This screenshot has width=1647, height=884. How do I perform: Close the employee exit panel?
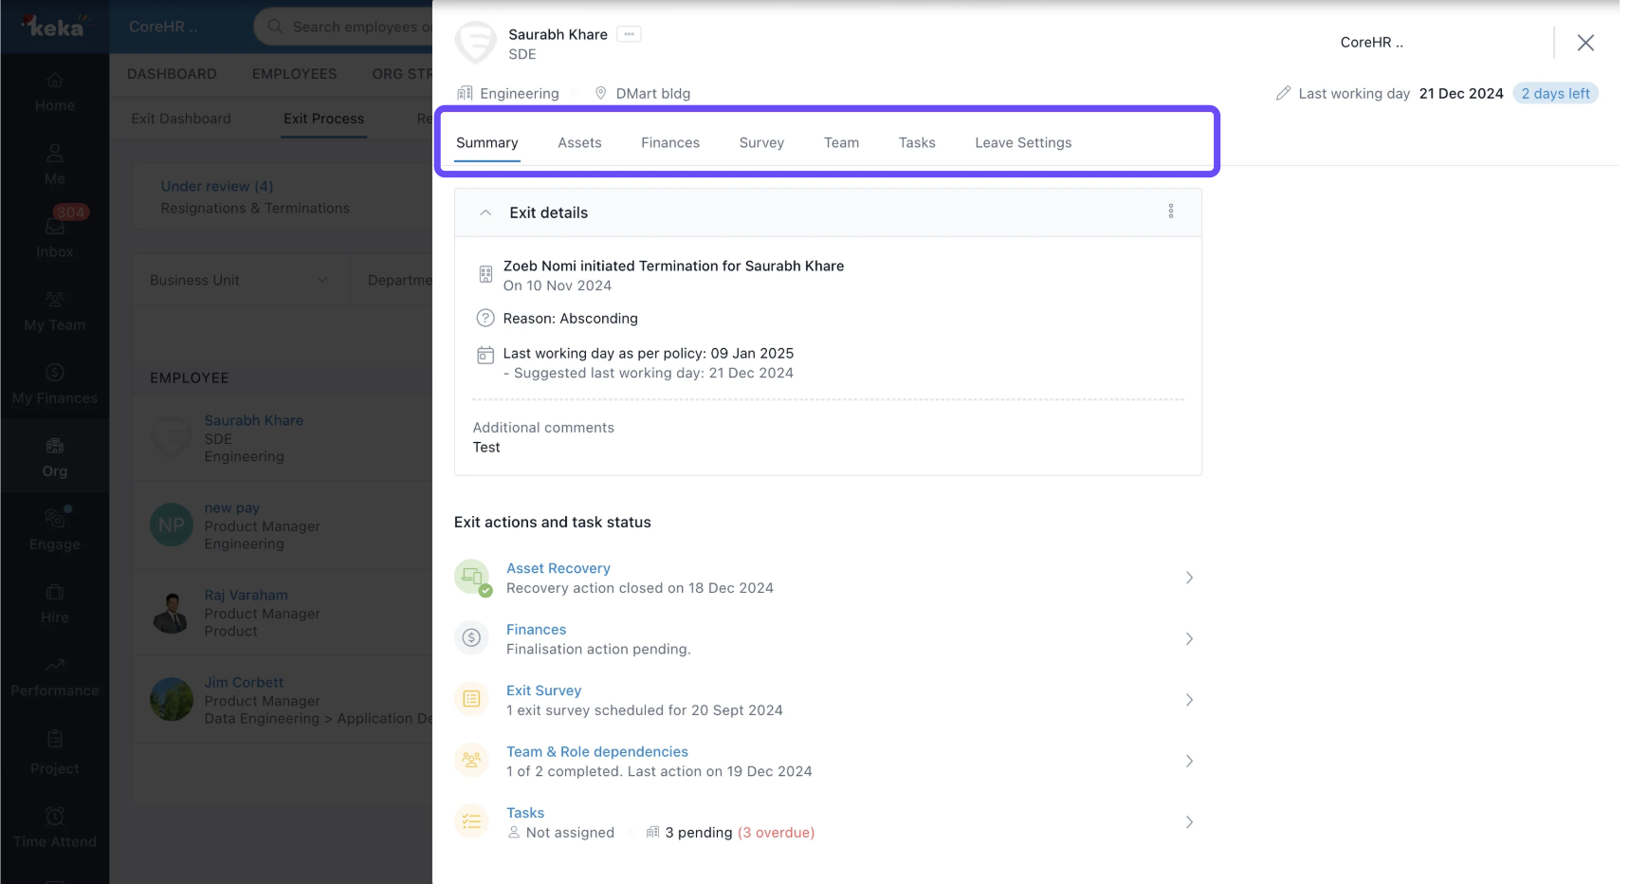(1585, 43)
